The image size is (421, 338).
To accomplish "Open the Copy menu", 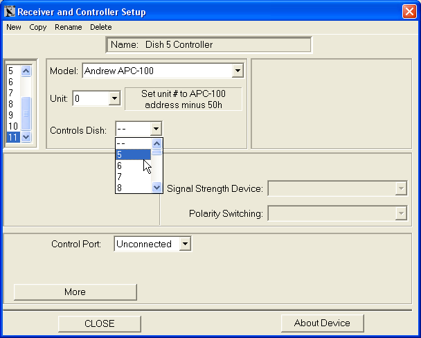I will pyautogui.click(x=37, y=27).
